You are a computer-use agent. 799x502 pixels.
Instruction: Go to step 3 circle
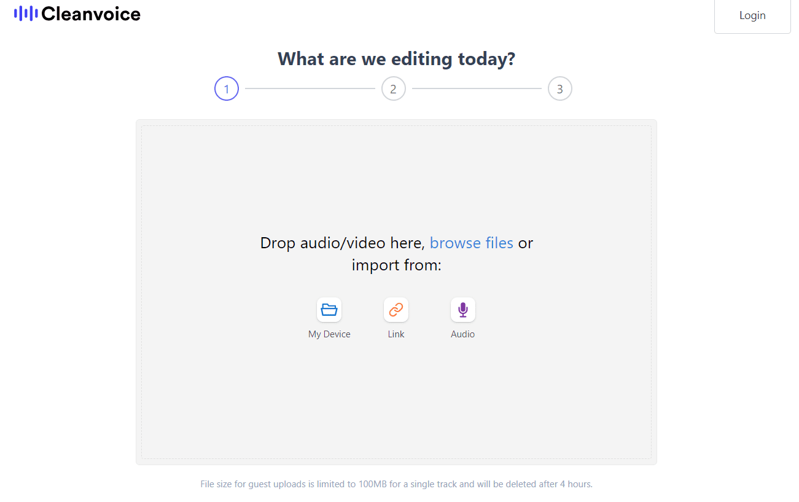(559, 89)
